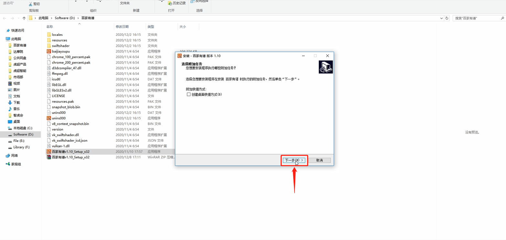Select 虎超产品 in navigation pane
The height and width of the screenshot is (240, 506).
click(20, 64)
